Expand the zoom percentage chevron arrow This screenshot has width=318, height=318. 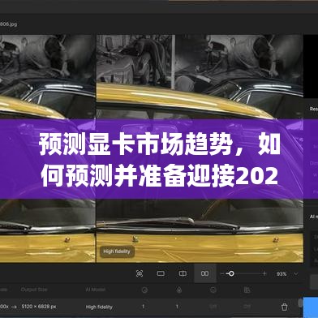[x=296, y=274]
